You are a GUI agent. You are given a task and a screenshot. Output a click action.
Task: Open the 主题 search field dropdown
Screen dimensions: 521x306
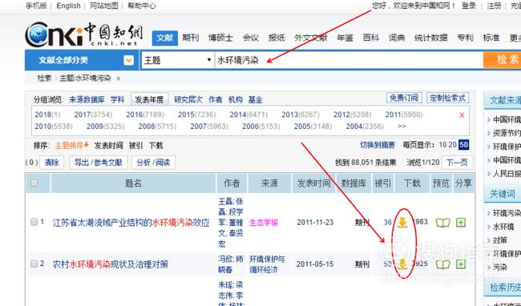pos(177,60)
